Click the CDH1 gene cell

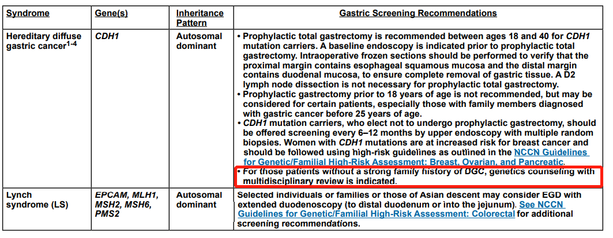click(x=107, y=36)
